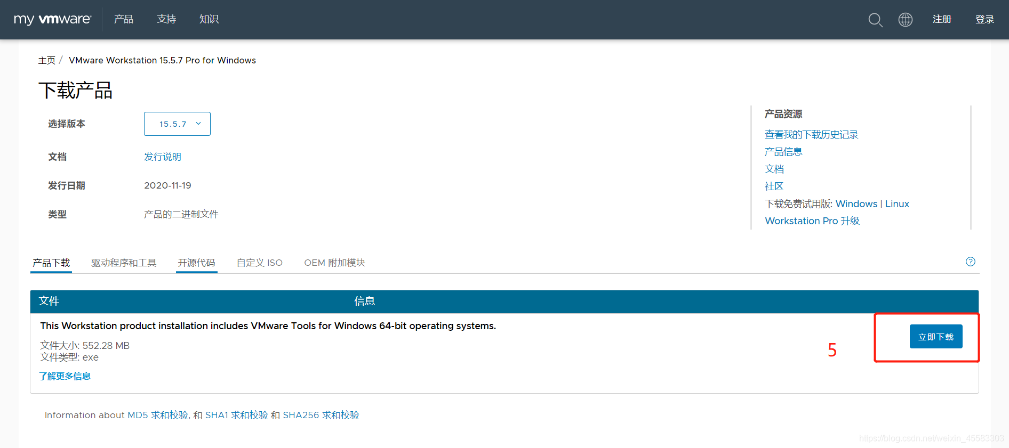Click the 注册 register link

pyautogui.click(x=942, y=20)
